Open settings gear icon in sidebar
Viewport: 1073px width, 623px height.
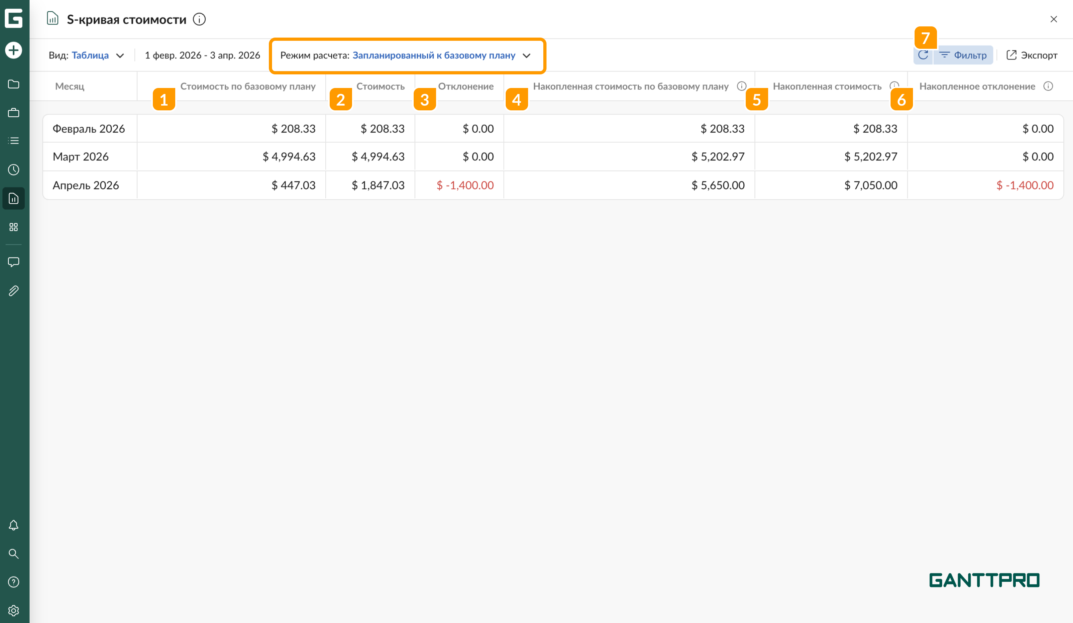(14, 611)
